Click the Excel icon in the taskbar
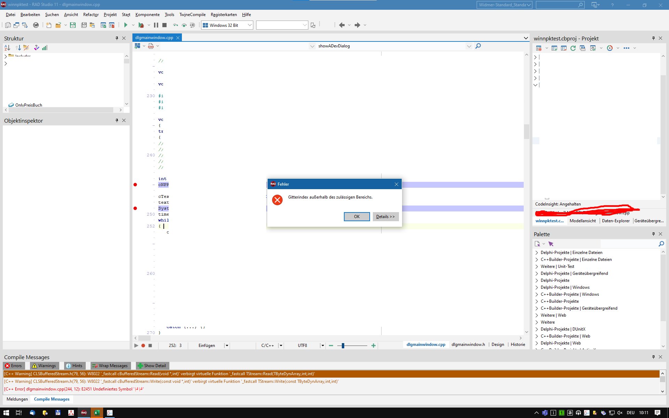Image resolution: width=669 pixels, height=418 pixels. (97, 413)
